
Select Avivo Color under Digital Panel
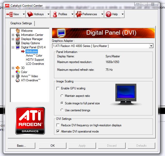34,56
